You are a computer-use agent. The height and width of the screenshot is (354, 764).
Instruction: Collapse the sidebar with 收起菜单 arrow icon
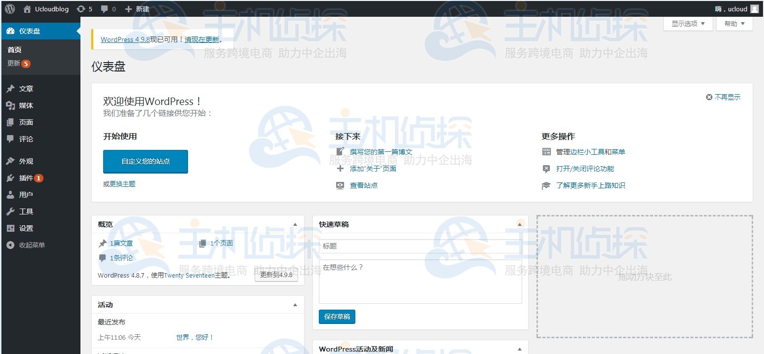click(11, 245)
